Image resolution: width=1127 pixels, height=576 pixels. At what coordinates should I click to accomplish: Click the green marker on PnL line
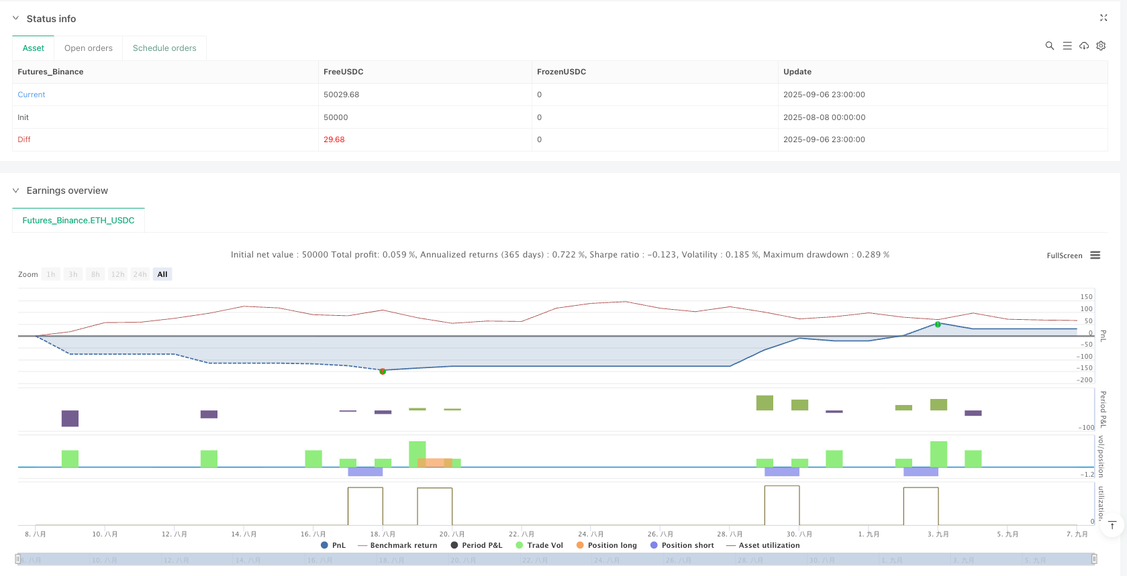(938, 325)
